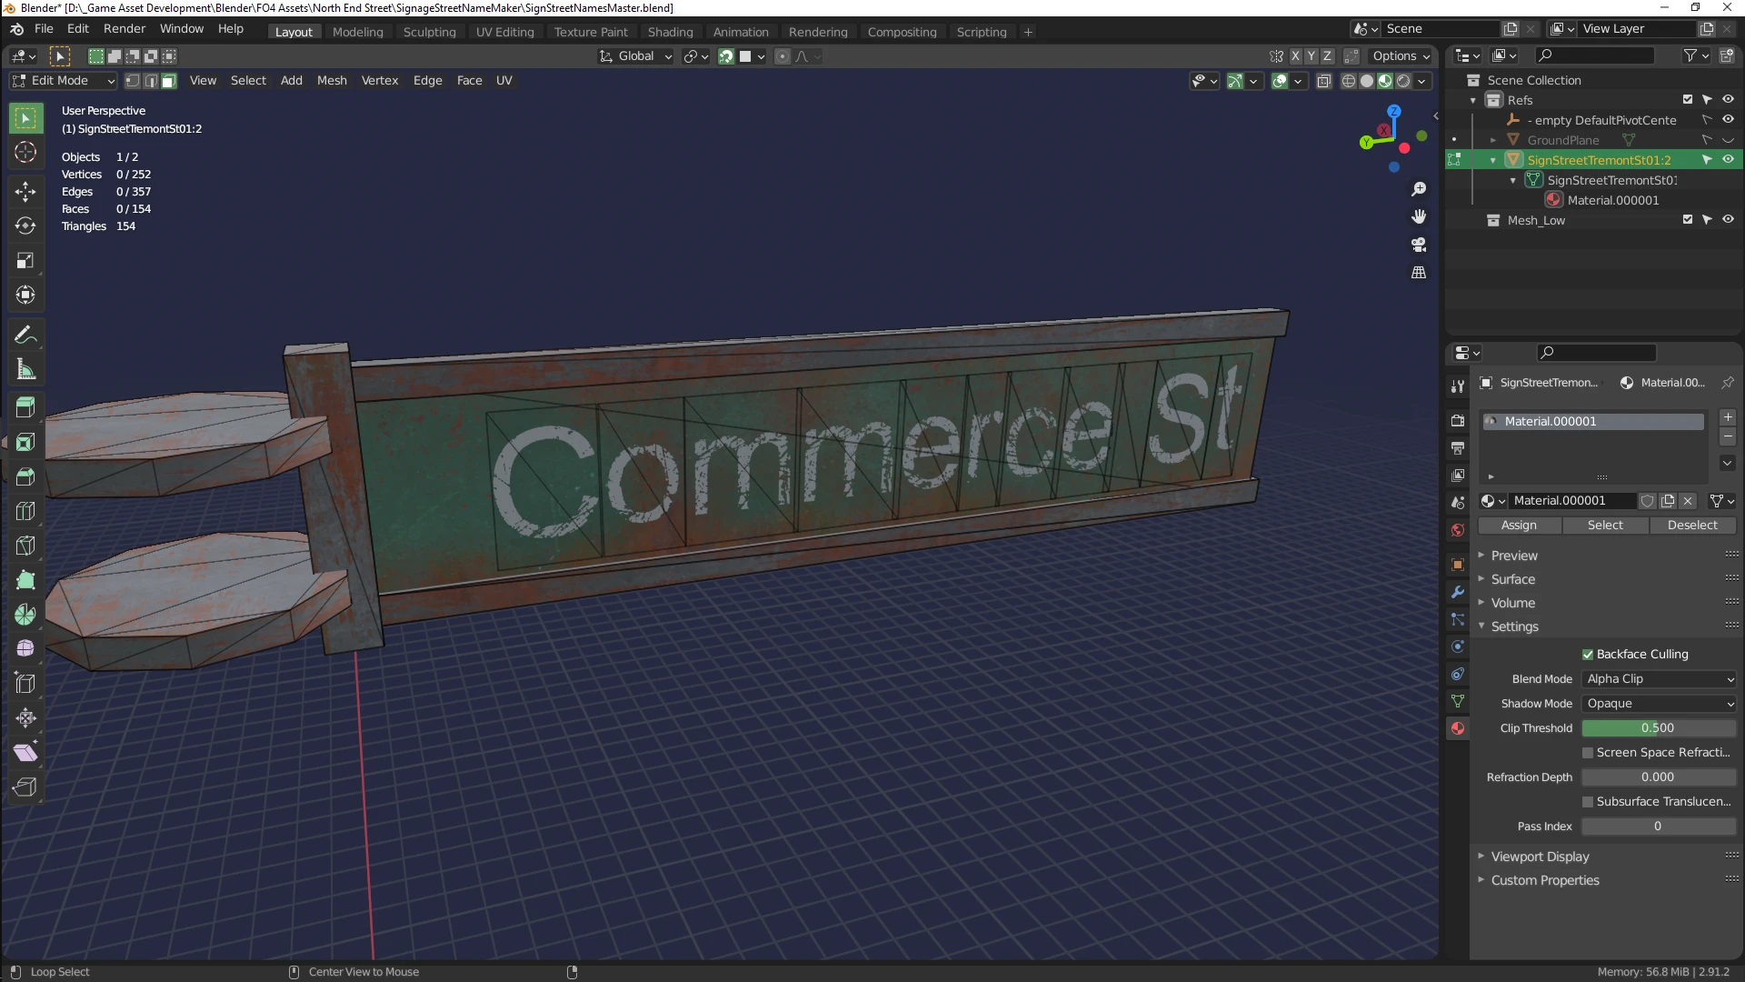Select the Move tool
The height and width of the screenshot is (982, 1745).
25,191
